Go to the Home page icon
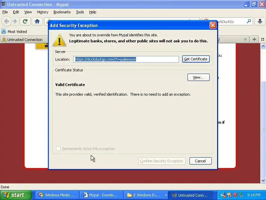The height and width of the screenshot is (200, 266). coord(37,21)
